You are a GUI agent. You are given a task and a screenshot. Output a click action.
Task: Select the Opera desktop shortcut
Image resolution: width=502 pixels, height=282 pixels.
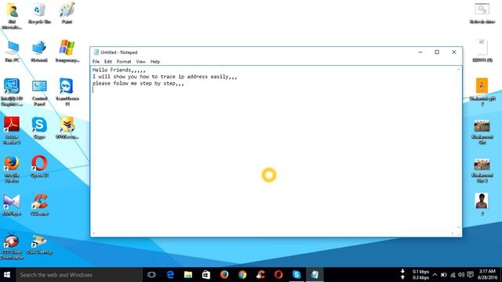(x=39, y=166)
